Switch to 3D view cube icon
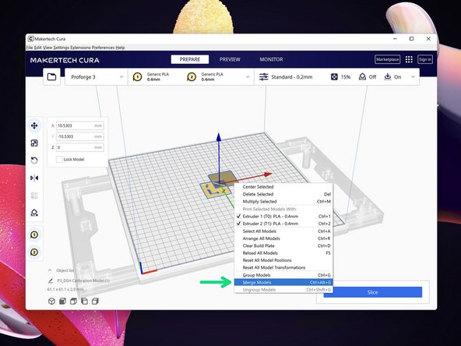The height and width of the screenshot is (346, 461). tap(51, 301)
